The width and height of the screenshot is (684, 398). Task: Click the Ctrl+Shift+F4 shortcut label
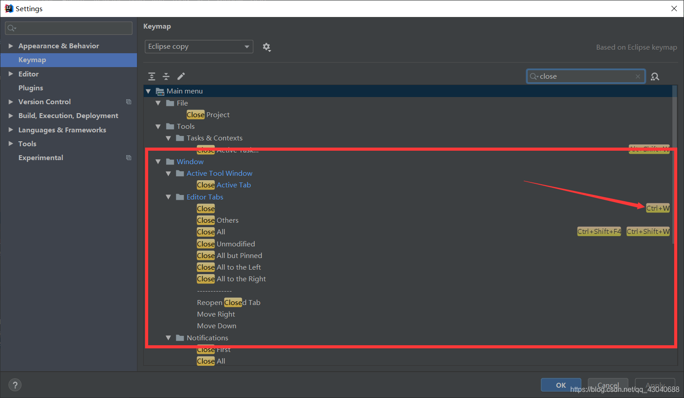[599, 232]
